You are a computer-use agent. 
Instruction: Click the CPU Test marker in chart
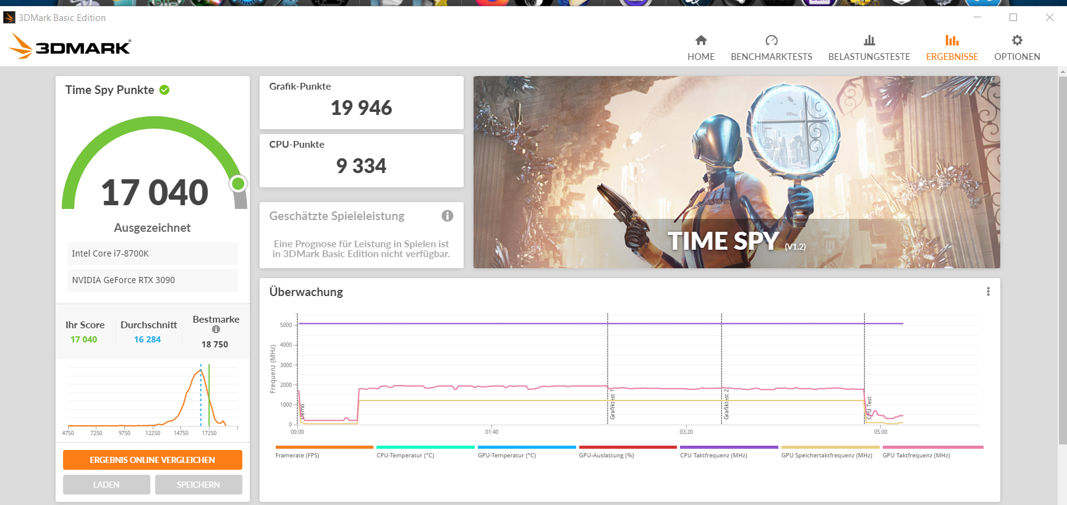click(869, 408)
